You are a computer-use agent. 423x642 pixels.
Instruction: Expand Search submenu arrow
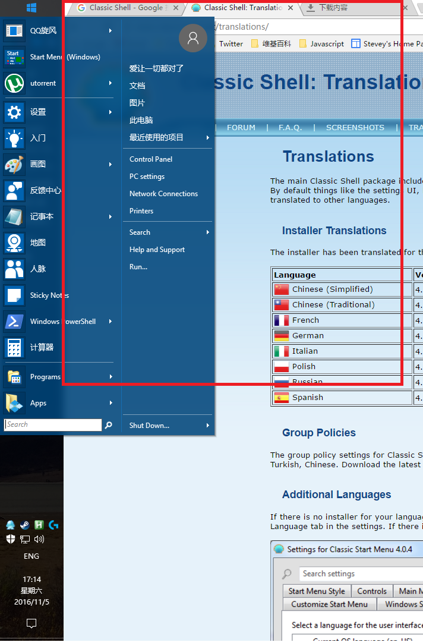tap(208, 232)
